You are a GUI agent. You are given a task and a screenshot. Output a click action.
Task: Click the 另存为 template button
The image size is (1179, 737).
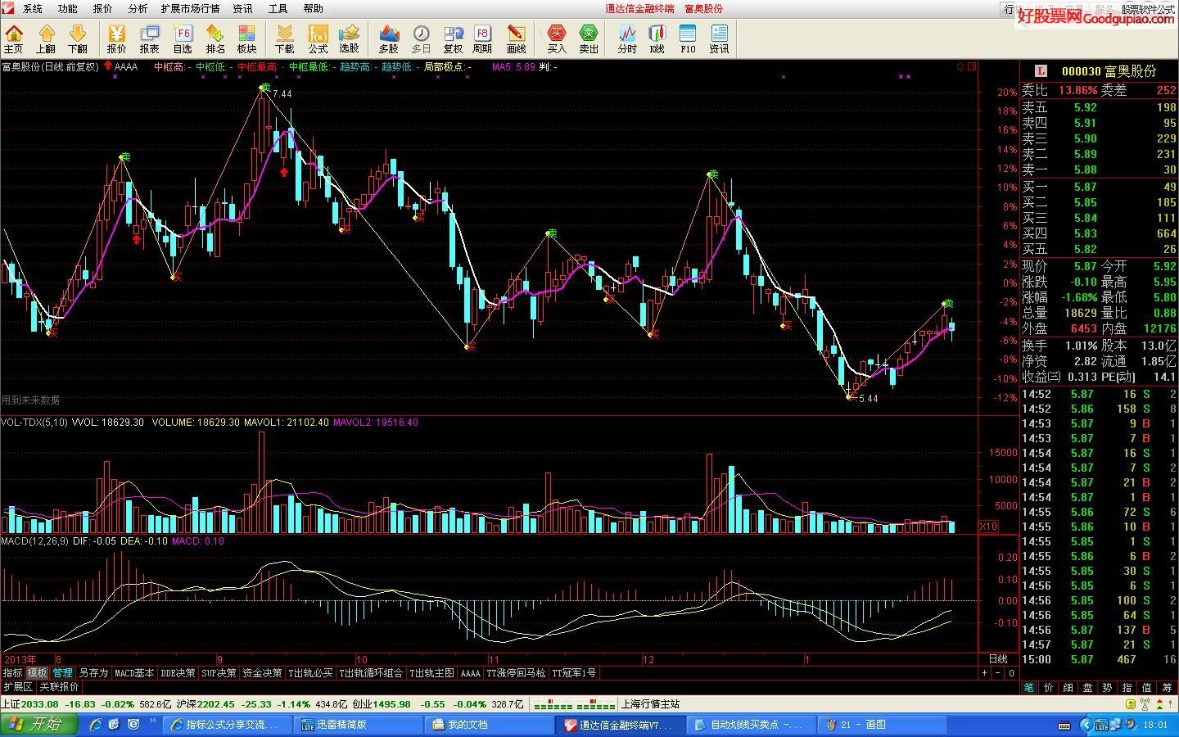coord(93,673)
